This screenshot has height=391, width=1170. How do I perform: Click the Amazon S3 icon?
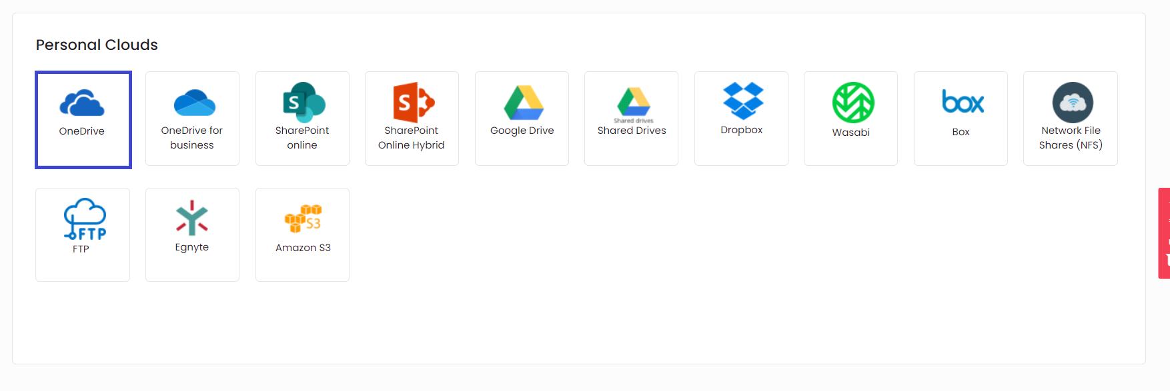pos(304,218)
